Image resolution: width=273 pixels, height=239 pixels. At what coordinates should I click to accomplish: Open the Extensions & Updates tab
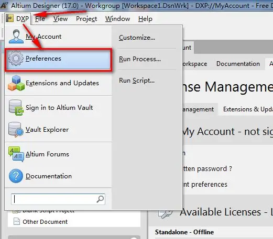point(248,109)
